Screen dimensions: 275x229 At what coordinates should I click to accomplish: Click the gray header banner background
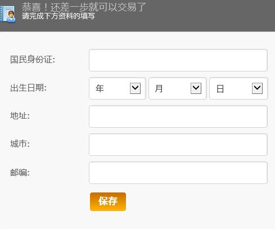tap(206, 16)
